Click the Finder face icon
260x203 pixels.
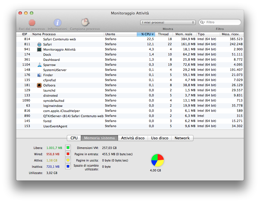pyautogui.click(x=39, y=75)
